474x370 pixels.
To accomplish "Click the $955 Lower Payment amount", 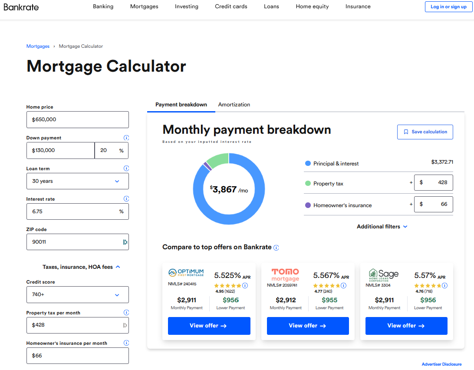I will (329, 300).
